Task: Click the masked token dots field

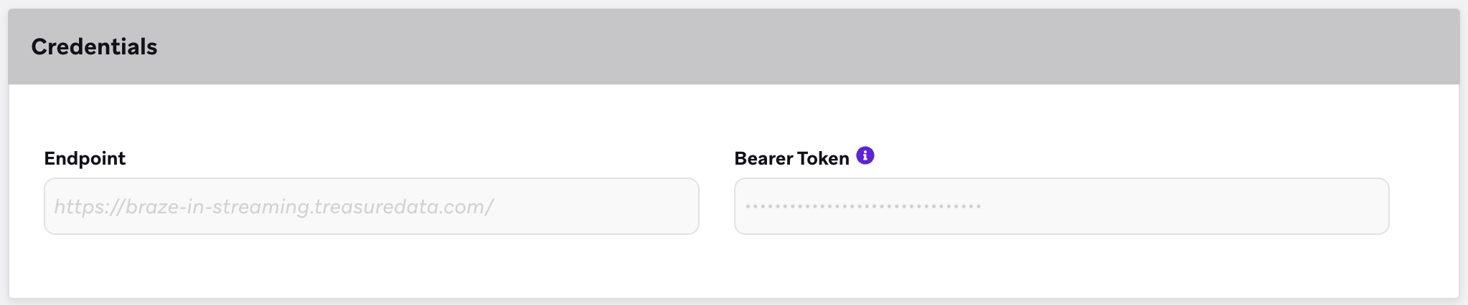Action: click(x=1061, y=206)
